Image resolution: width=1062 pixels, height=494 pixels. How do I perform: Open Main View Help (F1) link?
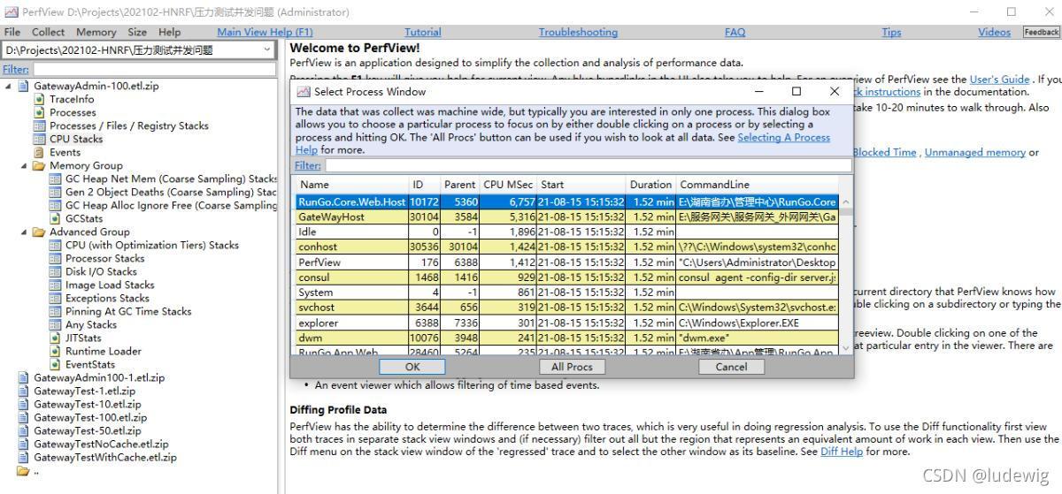tap(265, 32)
